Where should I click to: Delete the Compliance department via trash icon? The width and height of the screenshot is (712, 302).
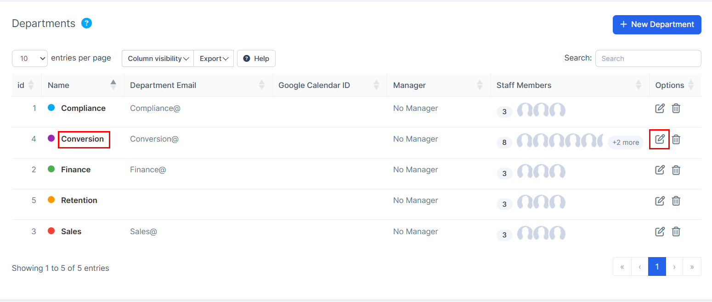(x=676, y=109)
